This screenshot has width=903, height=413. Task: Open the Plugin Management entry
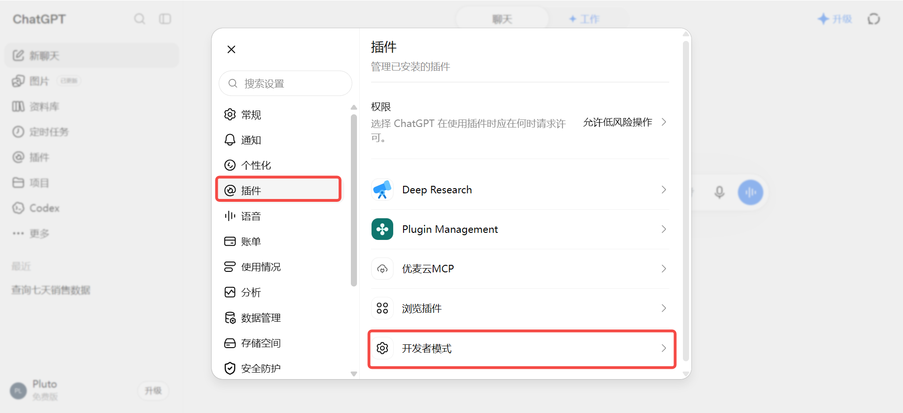(520, 229)
